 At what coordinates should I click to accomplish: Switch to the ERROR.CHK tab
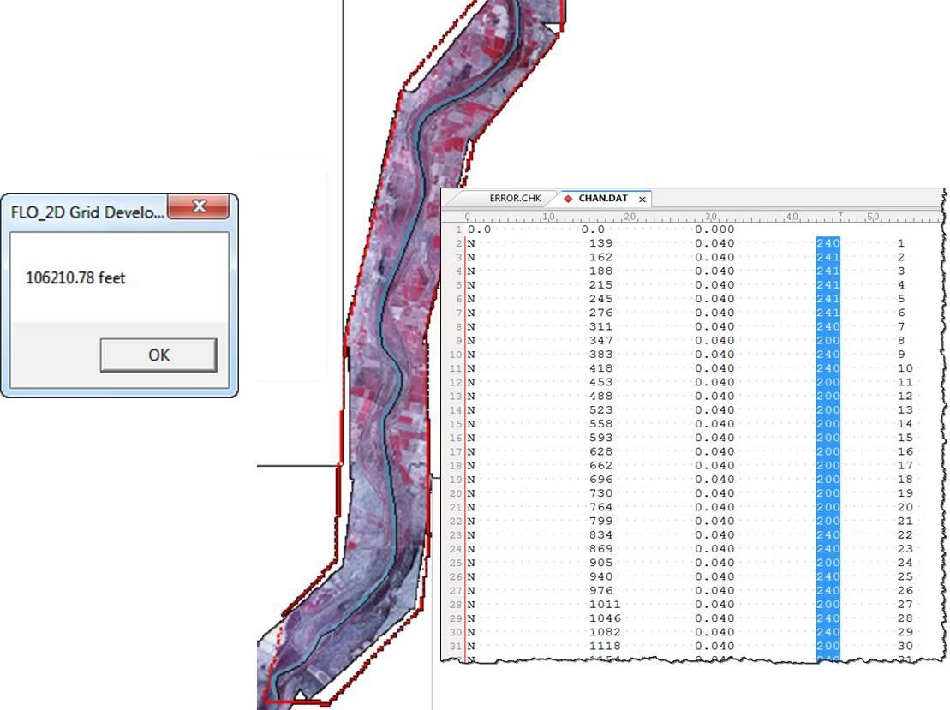click(x=515, y=199)
